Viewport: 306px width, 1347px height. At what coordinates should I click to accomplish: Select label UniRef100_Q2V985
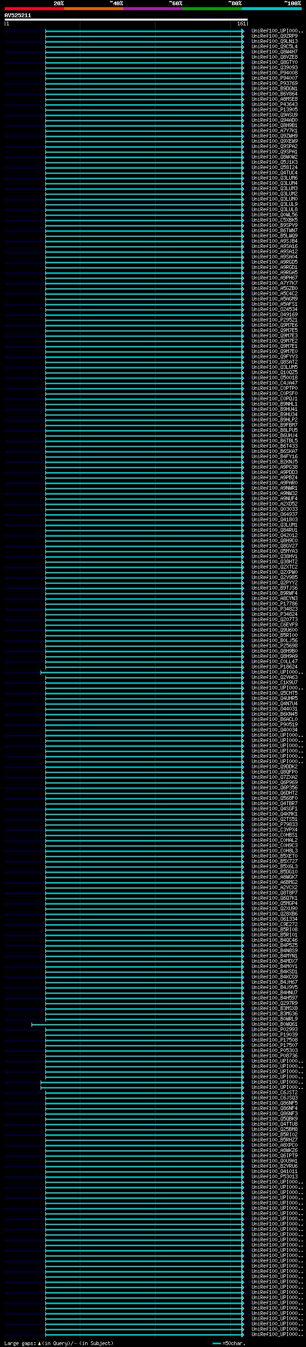click(x=274, y=578)
